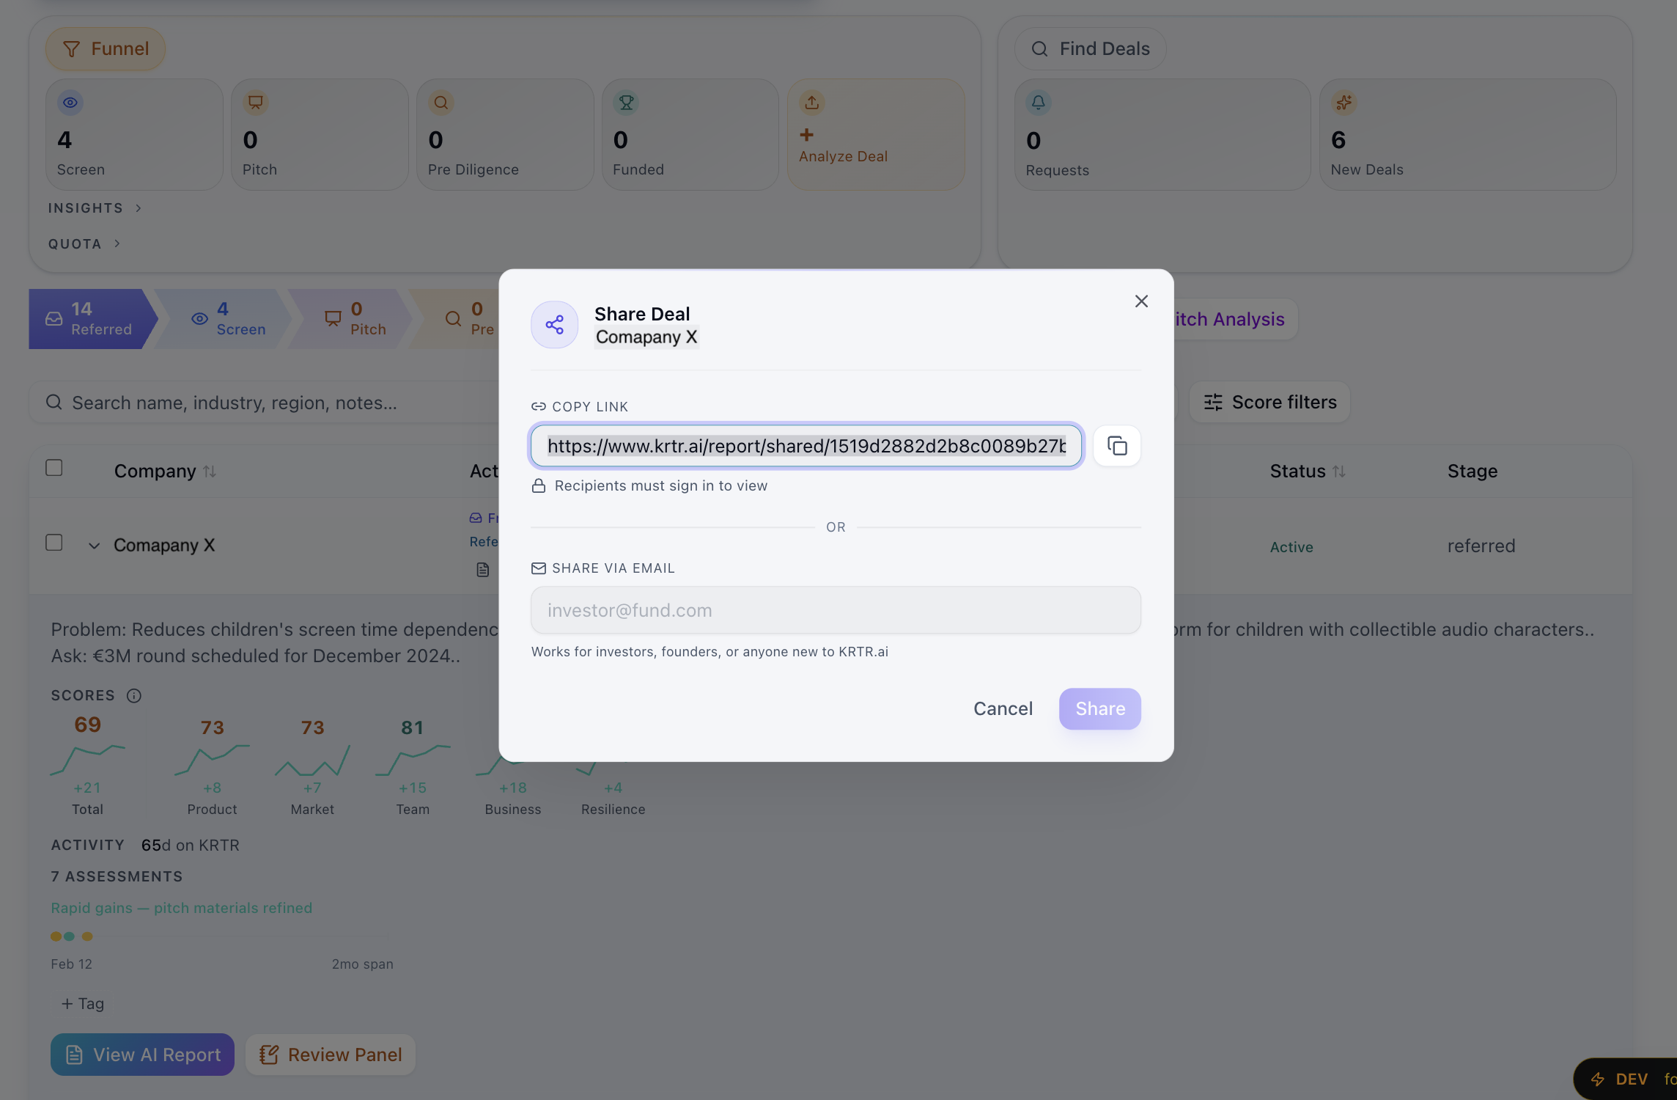
Task: Tick the Comapany X row checkbox
Action: [54, 542]
